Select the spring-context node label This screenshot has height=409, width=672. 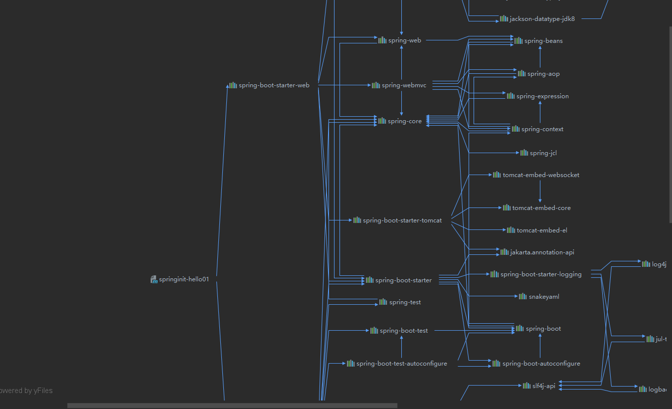[542, 129]
